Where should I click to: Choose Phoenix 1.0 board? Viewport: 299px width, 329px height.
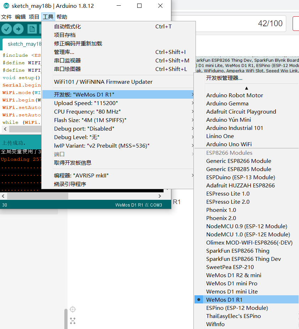(246, 210)
